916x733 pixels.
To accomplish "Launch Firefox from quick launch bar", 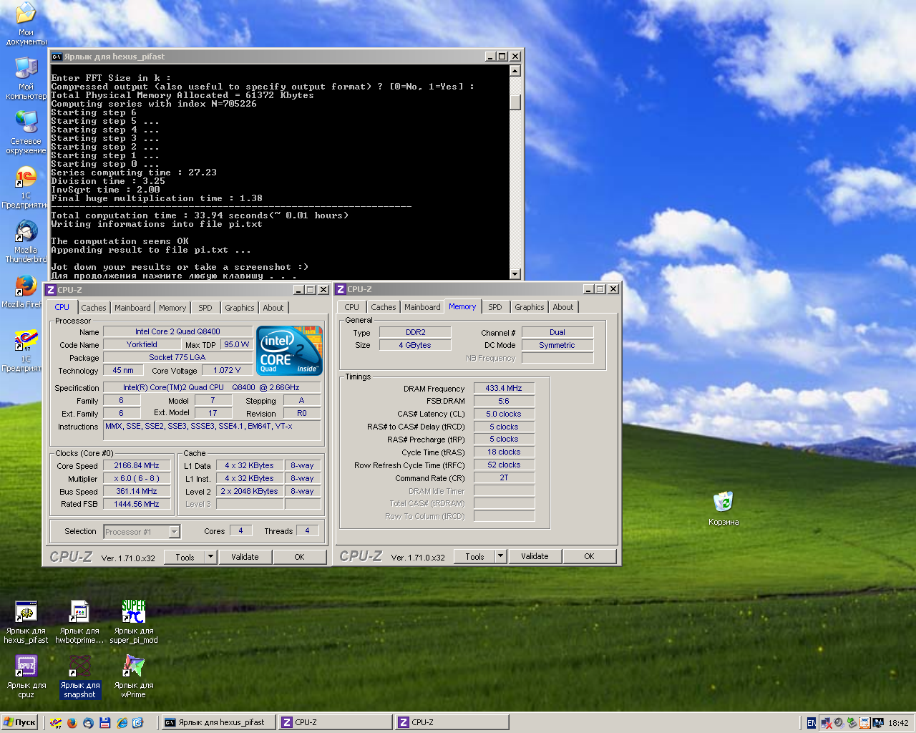I will pyautogui.click(x=72, y=723).
